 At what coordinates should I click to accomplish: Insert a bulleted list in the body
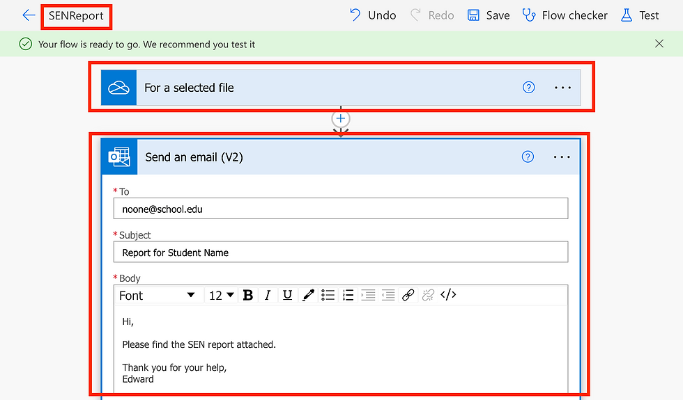click(x=328, y=295)
